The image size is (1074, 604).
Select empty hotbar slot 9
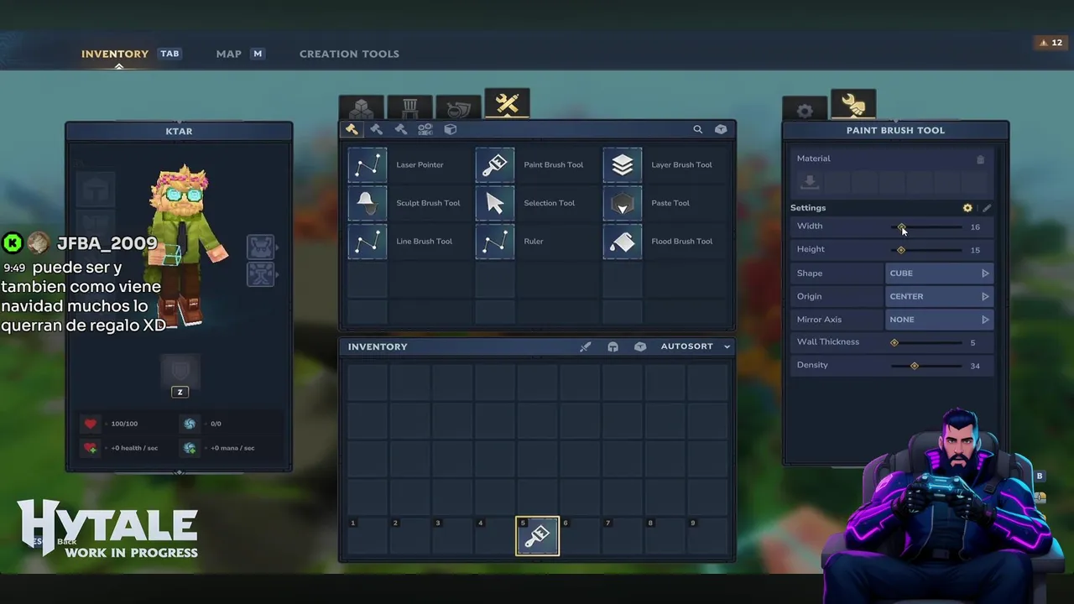pyautogui.click(x=707, y=536)
